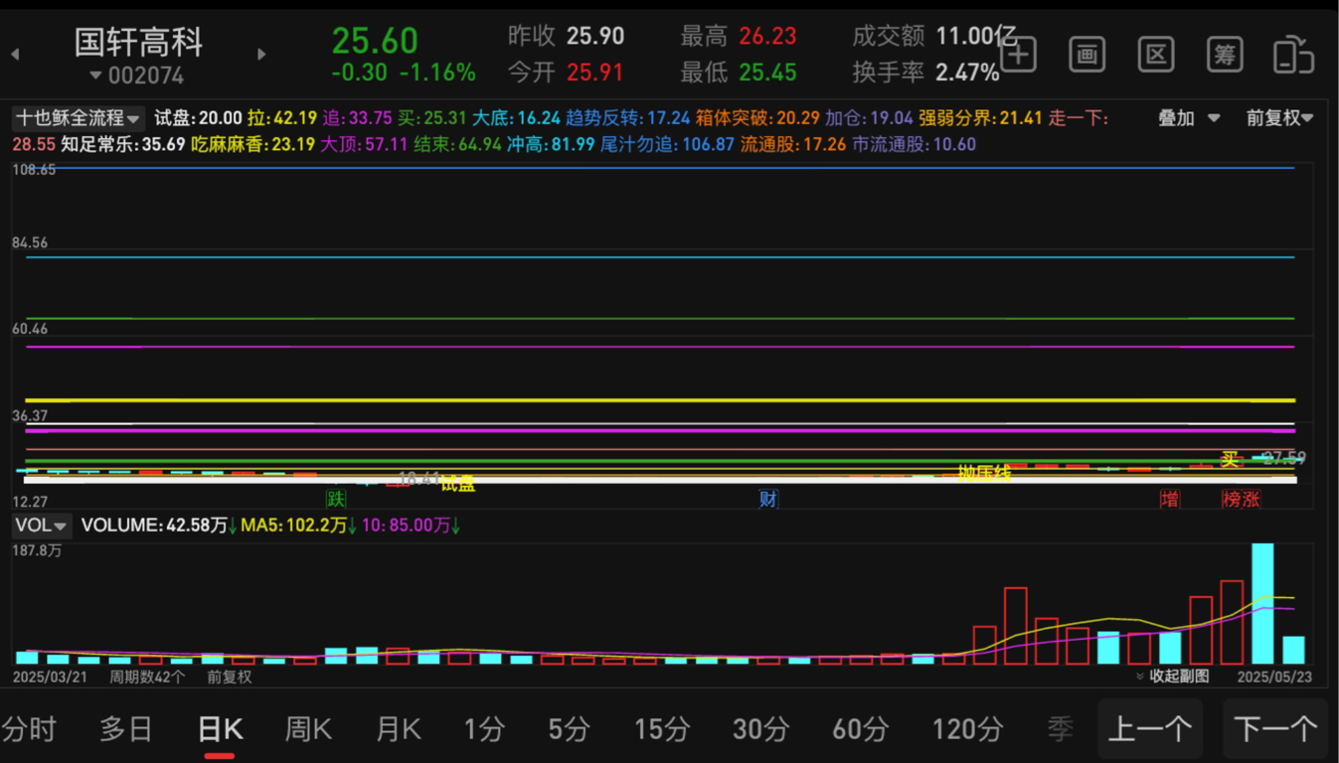Image resolution: width=1339 pixels, height=763 pixels.
Task: Tap the rotate screen icon
Action: 1293,55
